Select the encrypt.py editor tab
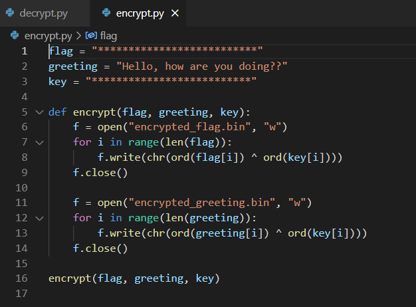This screenshot has width=416, height=307. pyautogui.click(x=138, y=13)
